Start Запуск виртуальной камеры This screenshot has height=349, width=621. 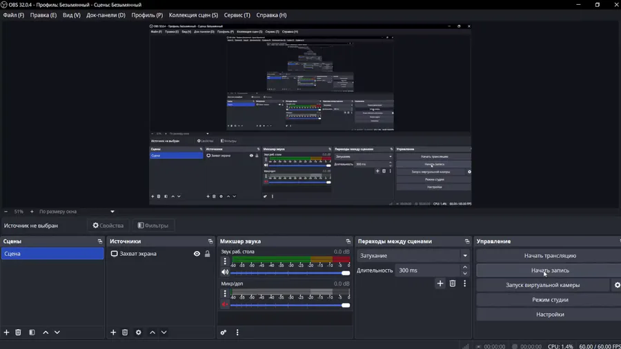tap(542, 285)
